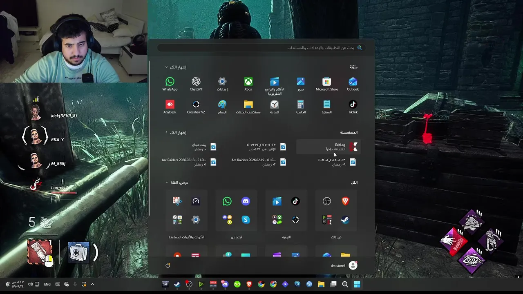Show hidden system tray icons chevron
This screenshot has width=523, height=294.
pyautogui.click(x=92, y=284)
